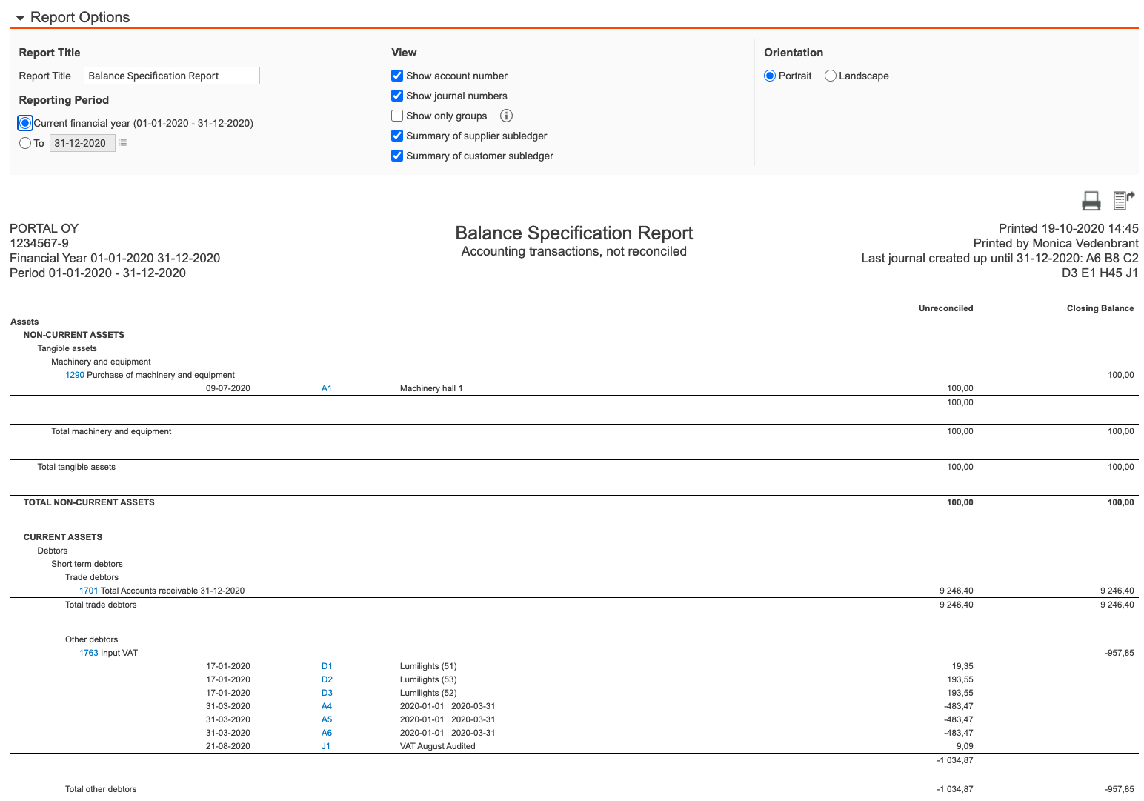Open journal A5 dated 31-03-2020

point(326,719)
